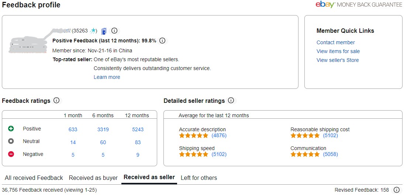Click the info icon next to seller score
The width and height of the screenshot is (404, 195).
[114, 31]
